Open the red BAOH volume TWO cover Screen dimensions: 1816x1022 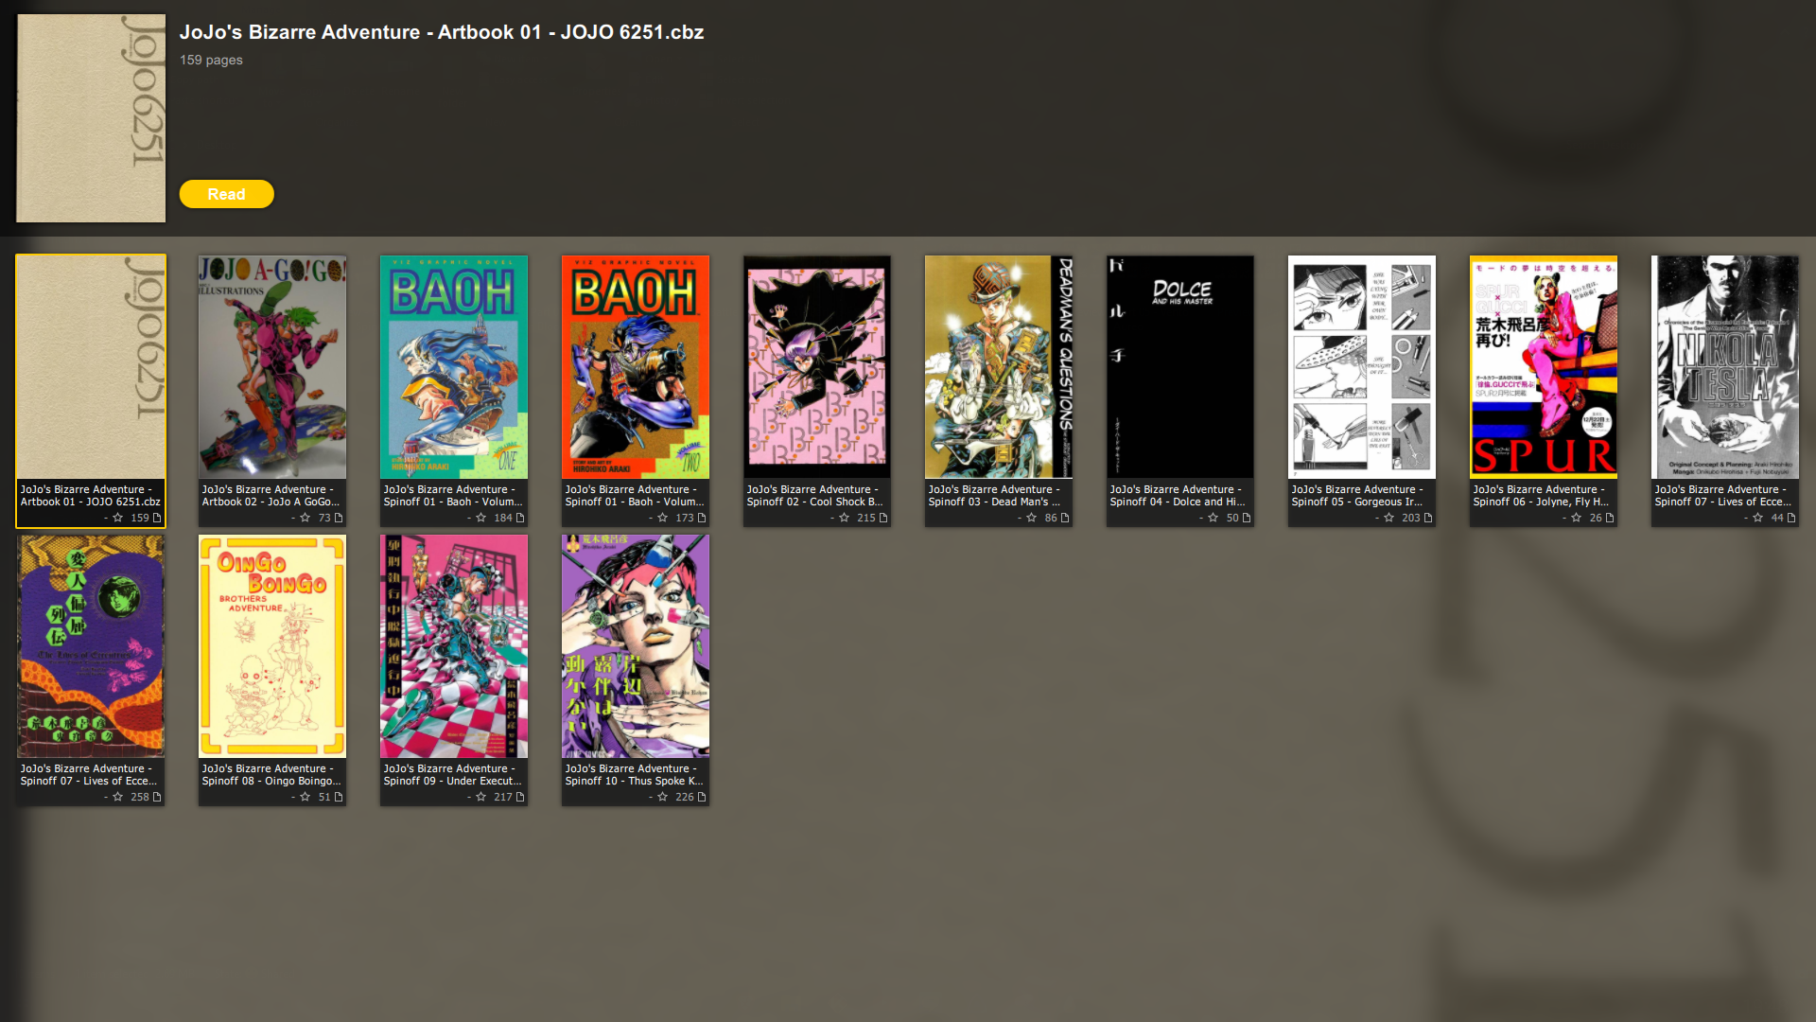(636, 367)
